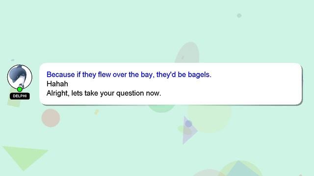This screenshot has width=314, height=176.
Task: Click the teal triangle at the bottom edge
Action: (239, 169)
